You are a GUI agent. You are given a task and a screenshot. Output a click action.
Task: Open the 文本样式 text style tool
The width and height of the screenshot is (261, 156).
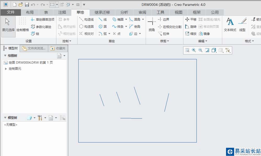point(230,25)
